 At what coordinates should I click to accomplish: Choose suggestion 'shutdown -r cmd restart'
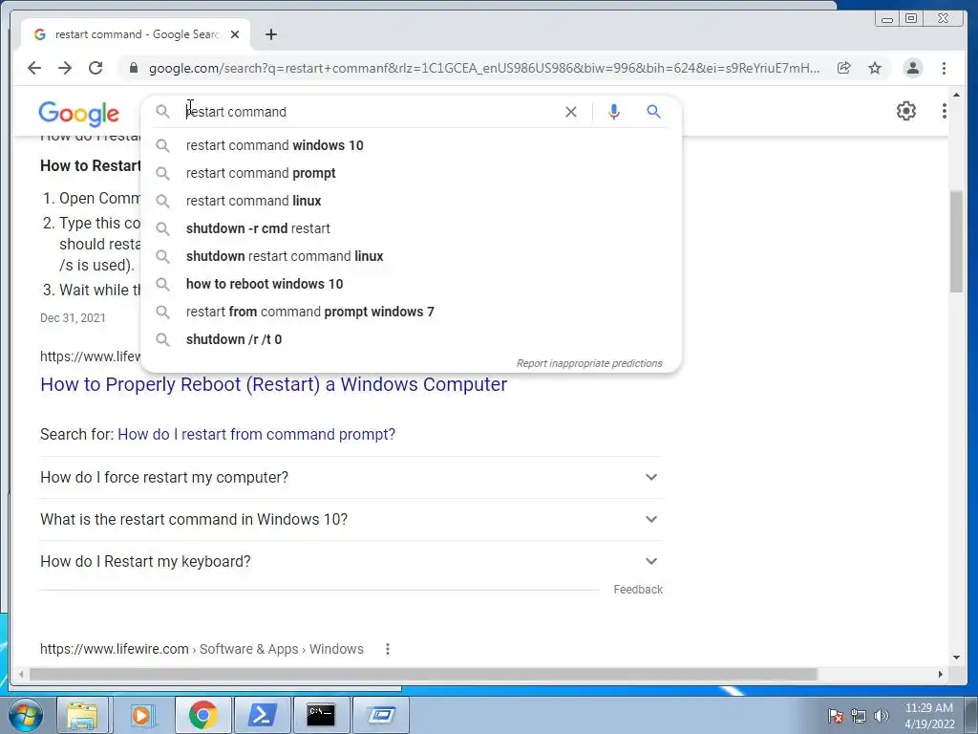click(x=412, y=228)
